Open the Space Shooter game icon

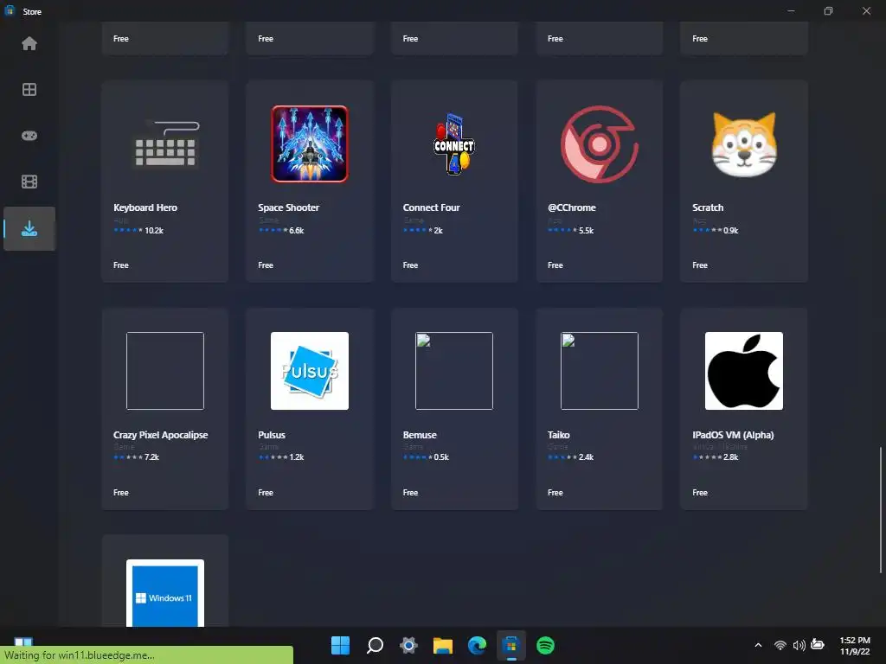(310, 144)
